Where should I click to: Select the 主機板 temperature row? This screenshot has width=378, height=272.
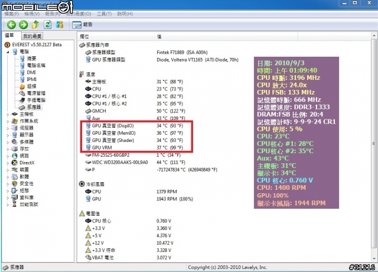coord(134,82)
